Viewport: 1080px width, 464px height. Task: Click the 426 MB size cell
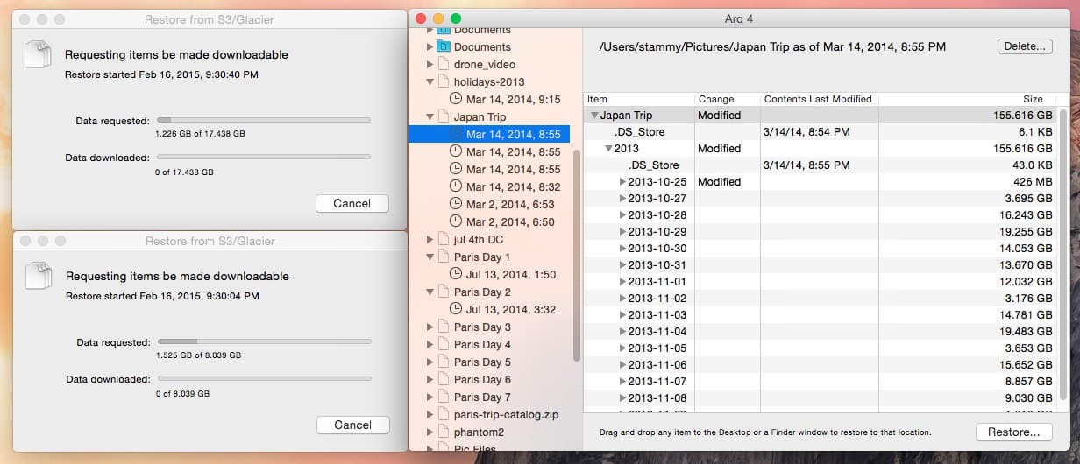1033,181
